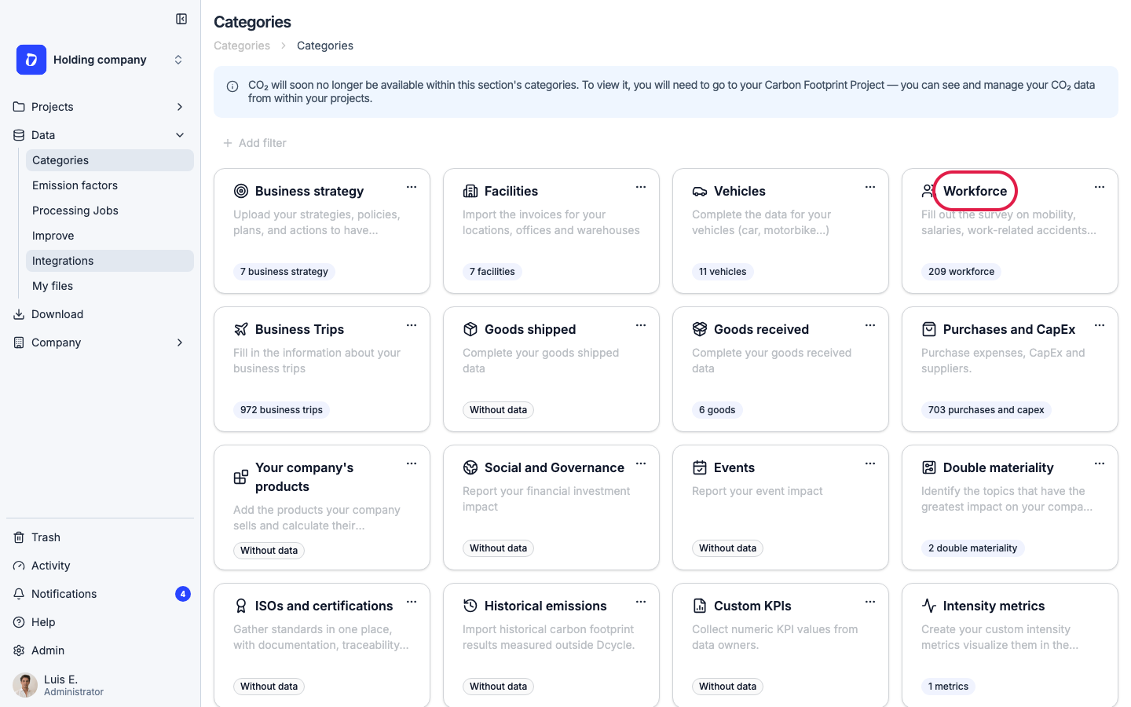Screen dimensions: 1131x707
Task: Open the Improve section
Action: pos(110,236)
